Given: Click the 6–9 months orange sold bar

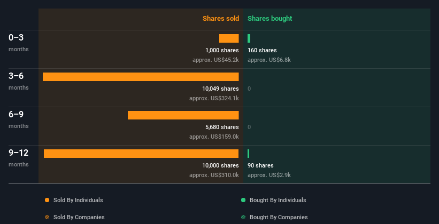Looking at the screenshot, I should point(183,115).
